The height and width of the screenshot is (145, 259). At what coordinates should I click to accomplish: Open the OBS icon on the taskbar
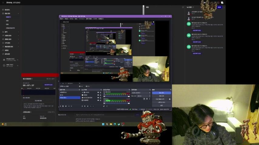[123, 124]
